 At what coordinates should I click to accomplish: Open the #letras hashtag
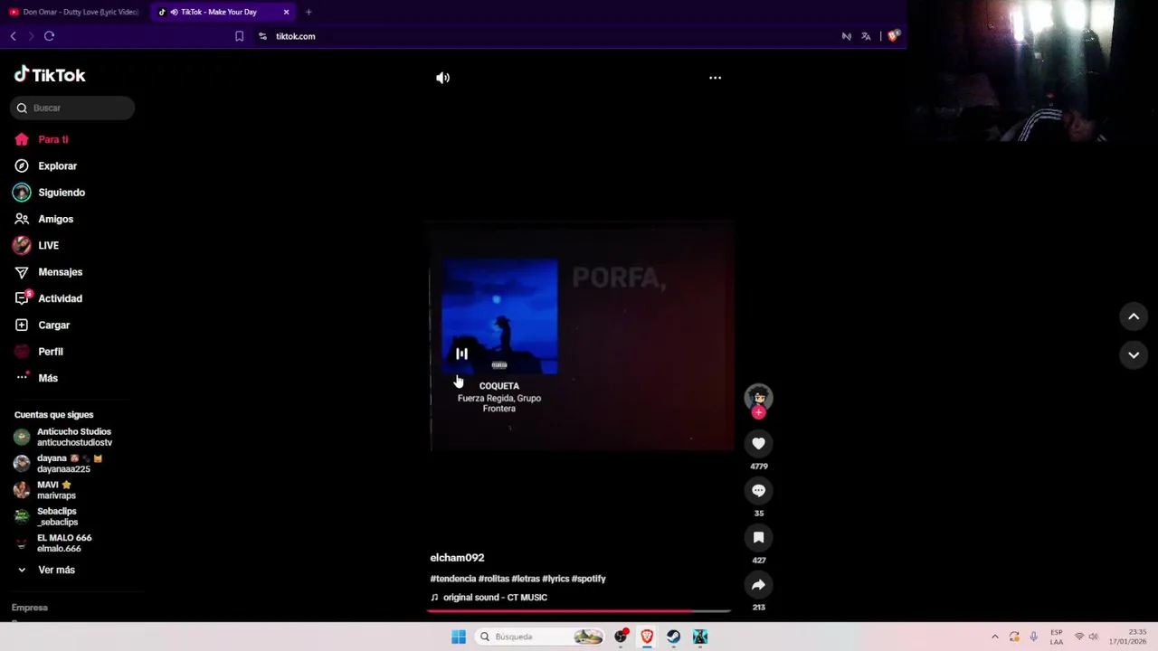(526, 579)
